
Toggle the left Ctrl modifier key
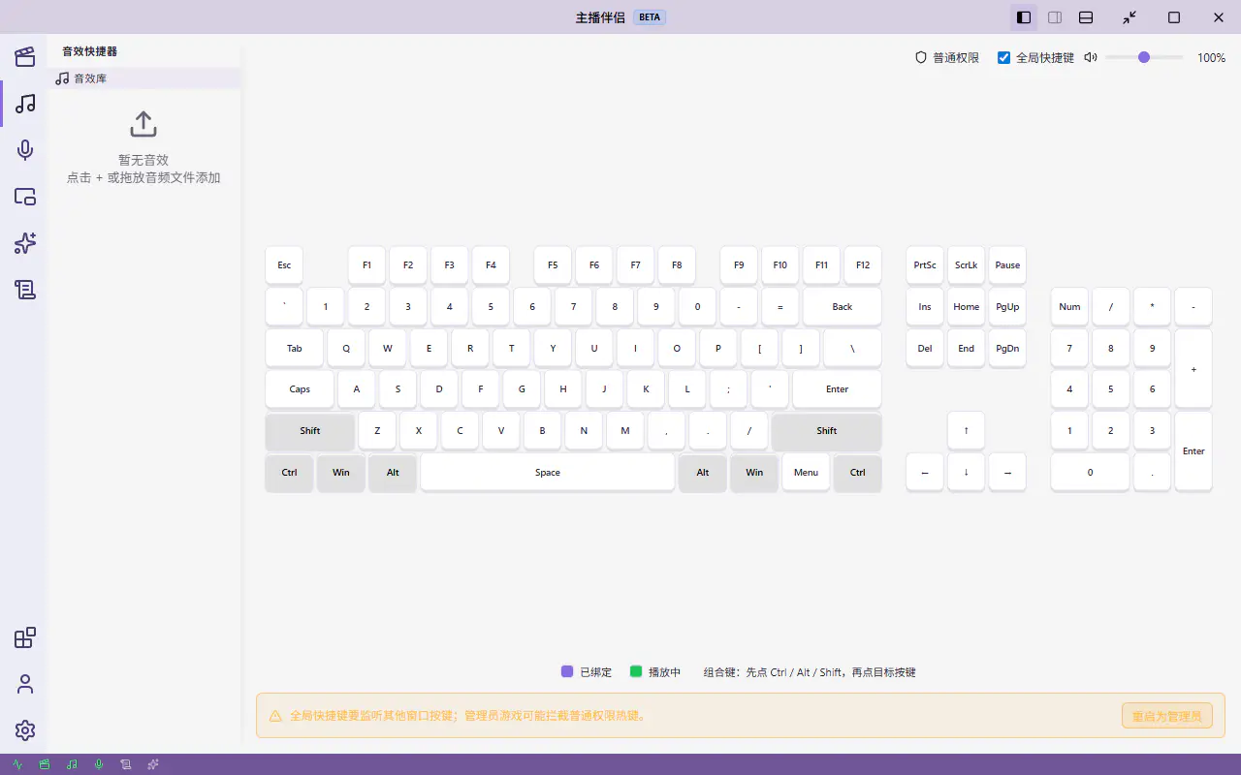(x=289, y=473)
